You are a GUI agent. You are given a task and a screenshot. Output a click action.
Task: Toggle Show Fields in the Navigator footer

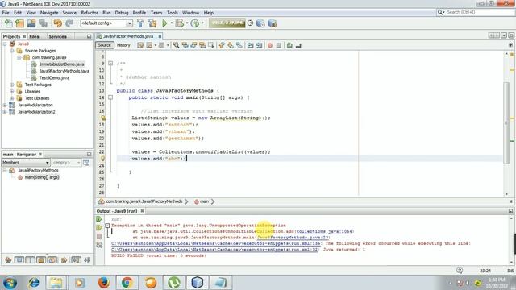[19, 260]
